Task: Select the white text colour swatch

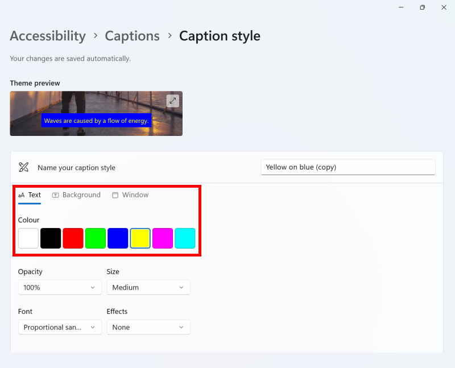Action: 28,238
